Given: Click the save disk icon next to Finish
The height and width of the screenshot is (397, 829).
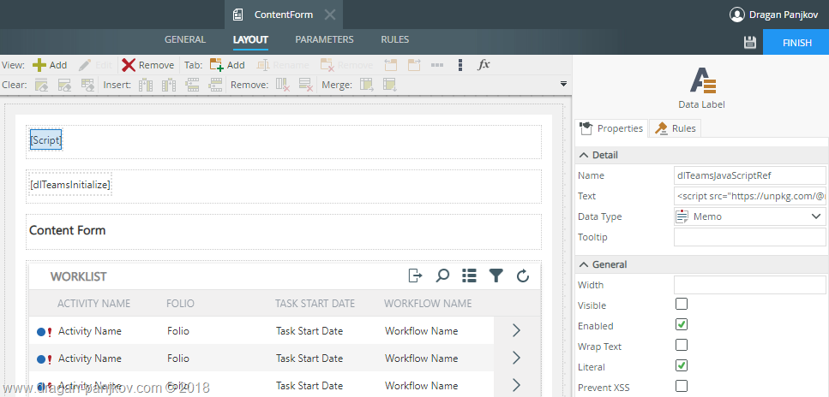Looking at the screenshot, I should point(750,43).
